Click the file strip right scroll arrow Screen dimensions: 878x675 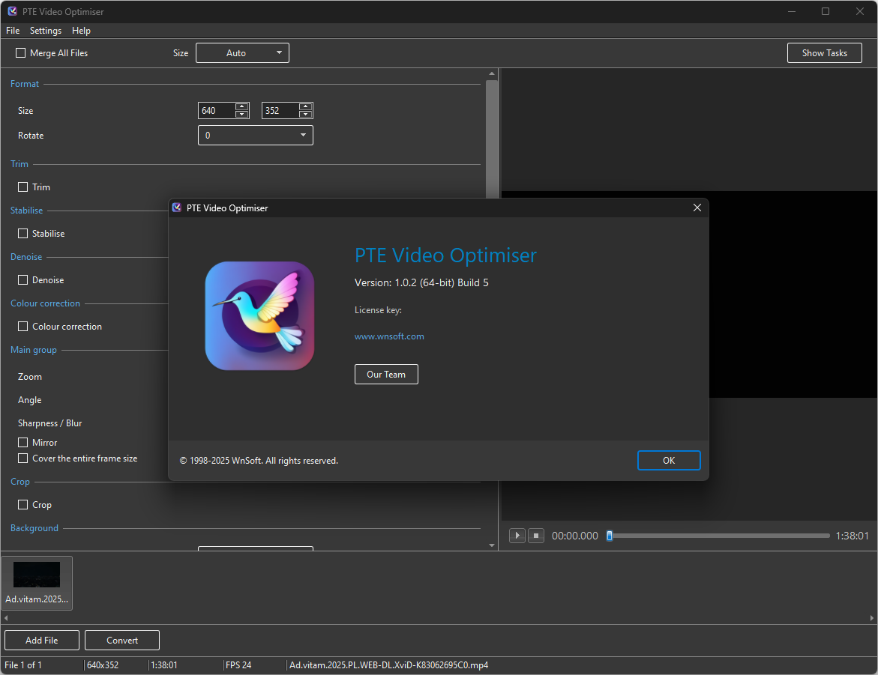tap(872, 618)
